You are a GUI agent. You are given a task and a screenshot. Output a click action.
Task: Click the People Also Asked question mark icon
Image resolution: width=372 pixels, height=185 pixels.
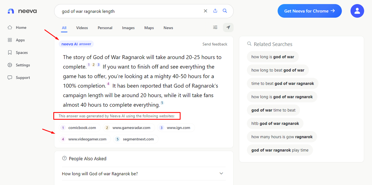[x=64, y=158]
